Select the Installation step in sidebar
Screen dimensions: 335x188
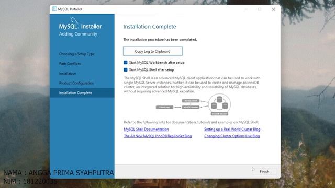coord(68,73)
